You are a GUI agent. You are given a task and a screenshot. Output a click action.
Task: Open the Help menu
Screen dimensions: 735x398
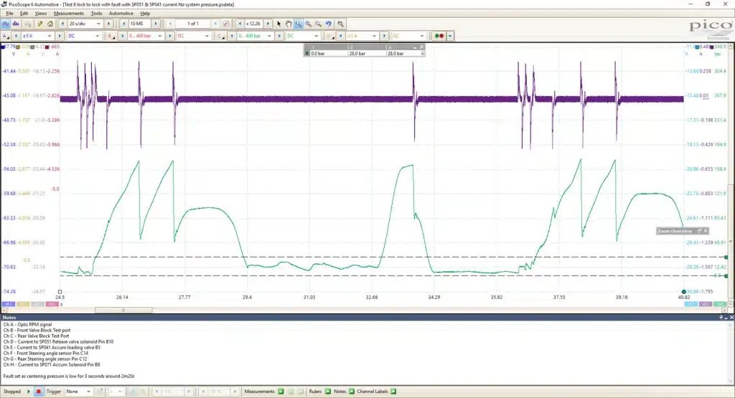point(145,14)
